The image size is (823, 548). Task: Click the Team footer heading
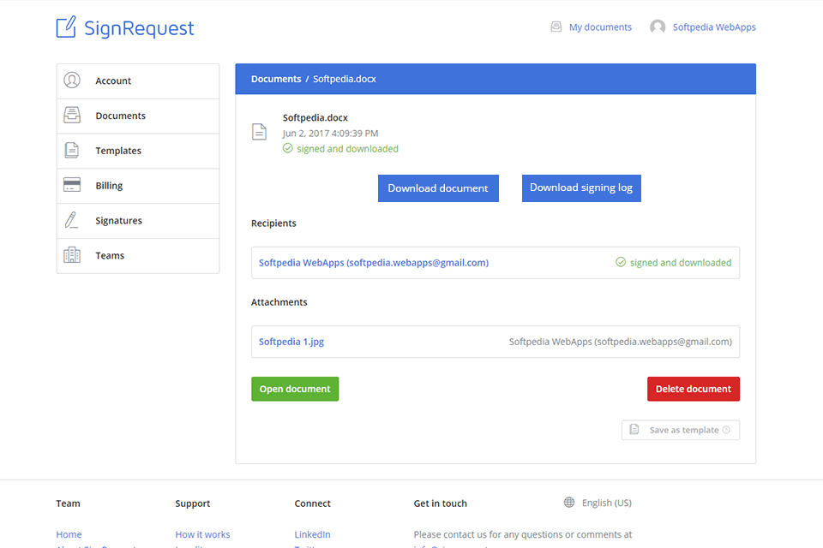[69, 503]
